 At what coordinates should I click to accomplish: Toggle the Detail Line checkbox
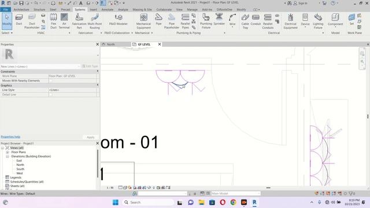pyautogui.click(x=50, y=95)
